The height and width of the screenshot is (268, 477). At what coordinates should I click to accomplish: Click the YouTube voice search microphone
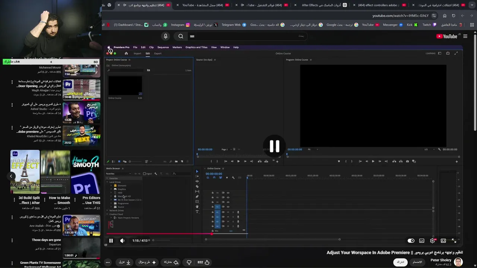click(166, 36)
